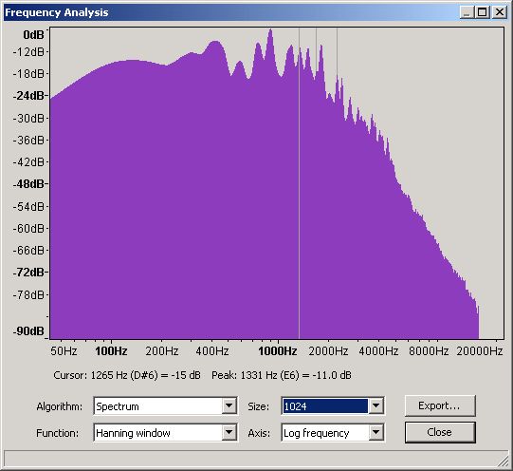This screenshot has width=513, height=471.
Task: Click the -90dB axis label
Action: [x=28, y=330]
